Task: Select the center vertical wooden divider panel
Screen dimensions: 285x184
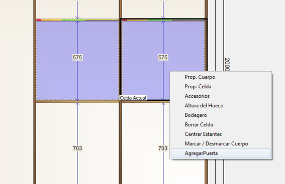Action: pyautogui.click(x=120, y=92)
